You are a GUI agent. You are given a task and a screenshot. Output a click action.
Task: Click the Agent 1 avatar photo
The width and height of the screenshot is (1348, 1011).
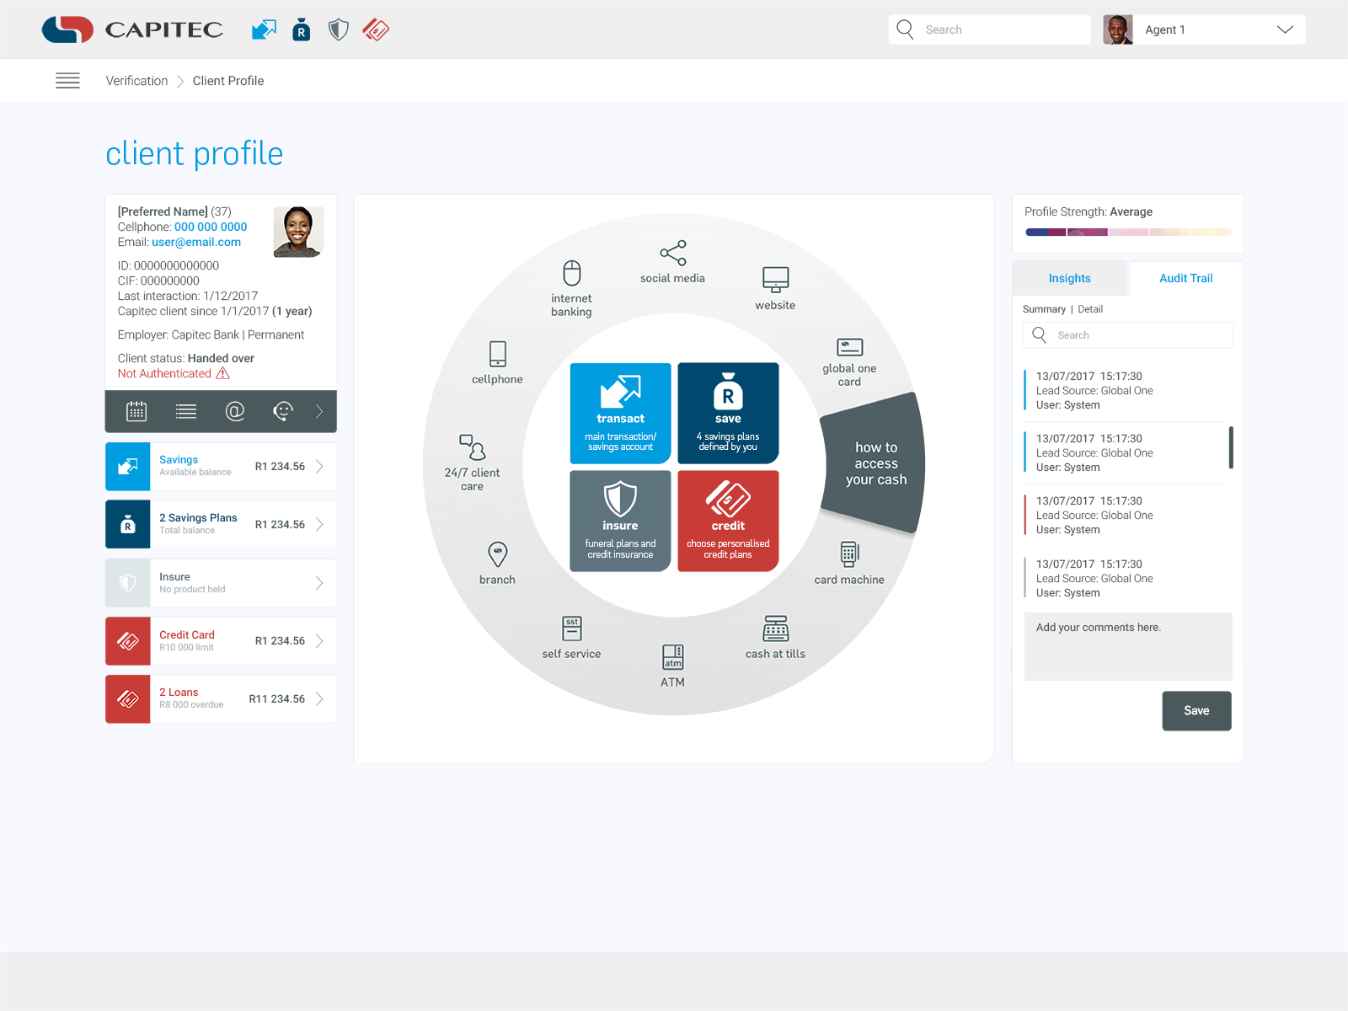coord(1118,29)
